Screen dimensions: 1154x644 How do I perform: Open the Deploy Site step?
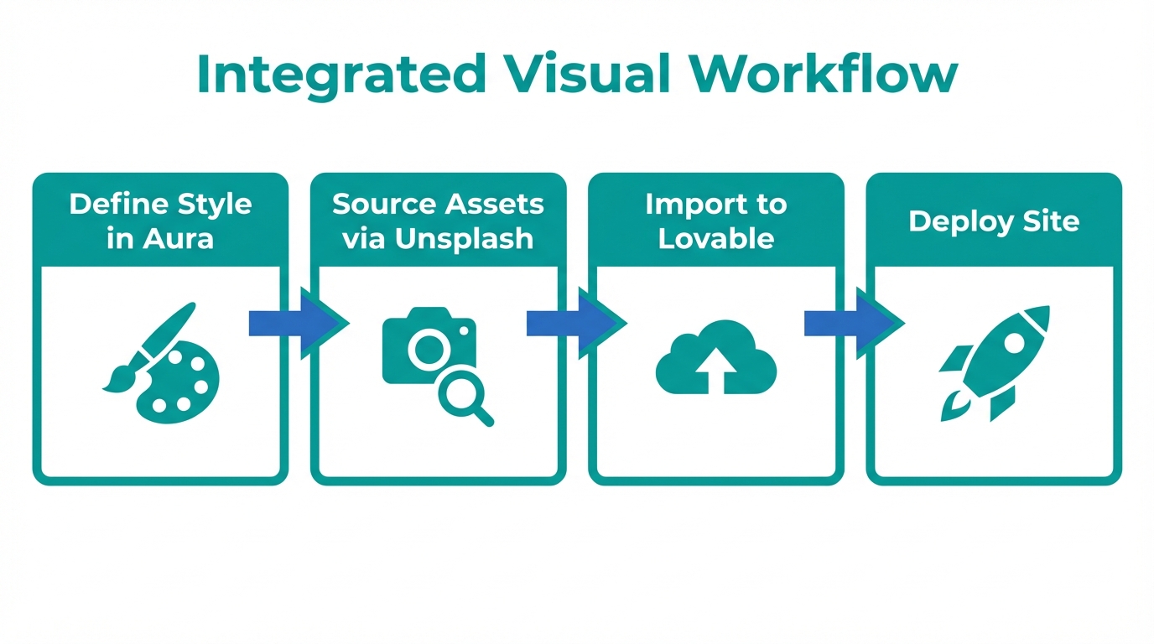coord(994,327)
